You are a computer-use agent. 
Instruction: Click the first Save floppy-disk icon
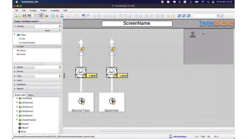tap(25, 16)
